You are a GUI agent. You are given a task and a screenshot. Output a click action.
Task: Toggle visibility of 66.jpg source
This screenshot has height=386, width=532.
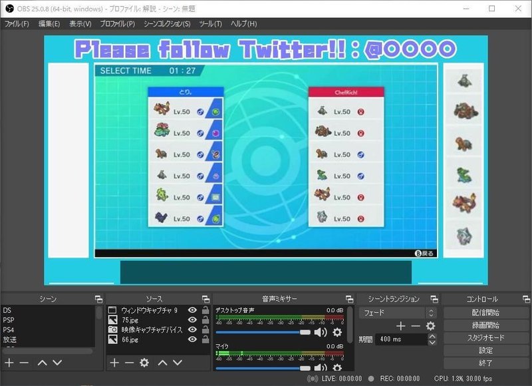pos(192,339)
